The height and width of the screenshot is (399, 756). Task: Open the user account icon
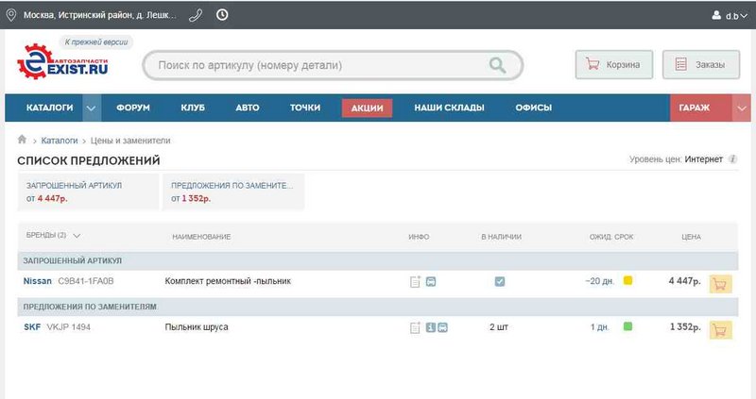tap(716, 15)
